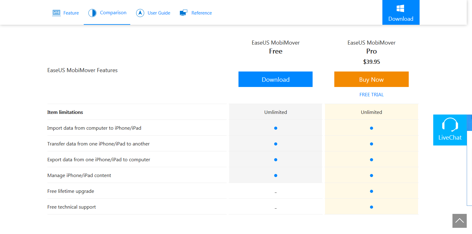Click Free column dot for Transfer data row
This screenshot has width=472, height=234.
276,144
